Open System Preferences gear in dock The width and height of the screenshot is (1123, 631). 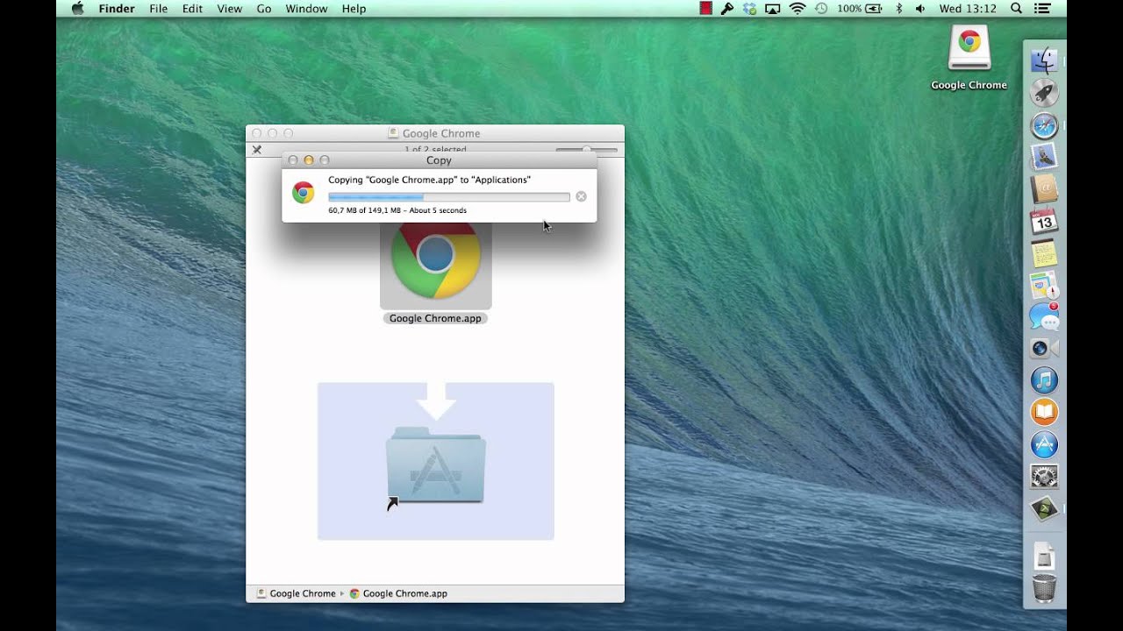tap(1044, 476)
